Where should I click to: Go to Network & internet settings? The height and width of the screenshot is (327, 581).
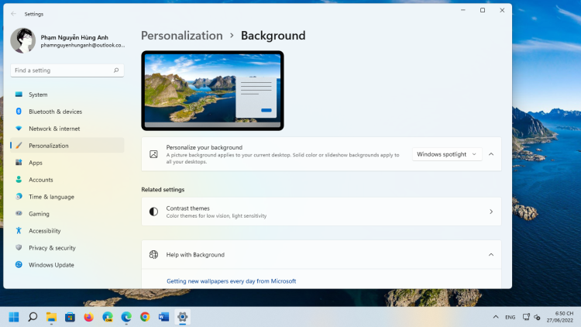[x=67, y=129]
